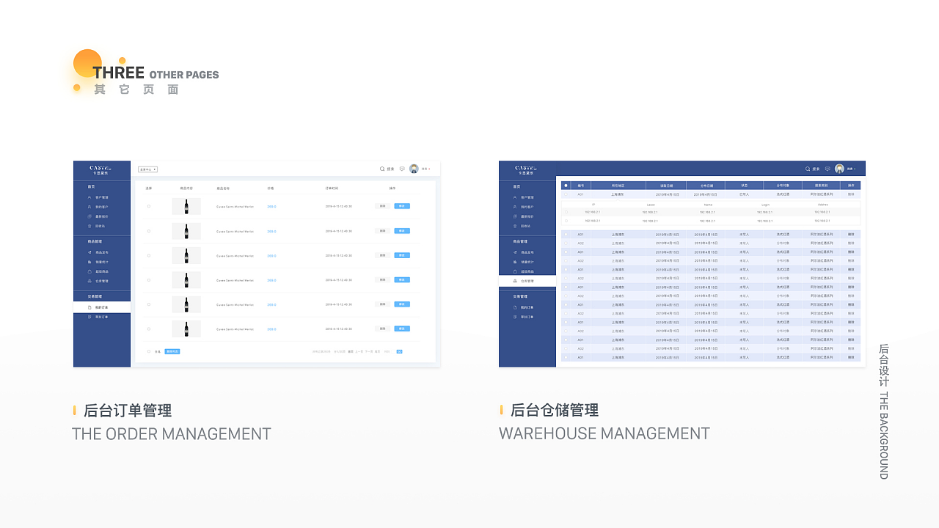Open 首页 section in warehouse mockup sidebar
The width and height of the screenshot is (939, 528).
click(x=516, y=187)
